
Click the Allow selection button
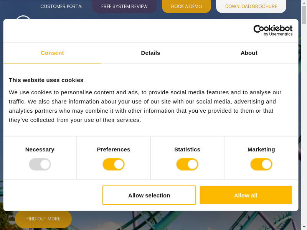pyautogui.click(x=149, y=195)
